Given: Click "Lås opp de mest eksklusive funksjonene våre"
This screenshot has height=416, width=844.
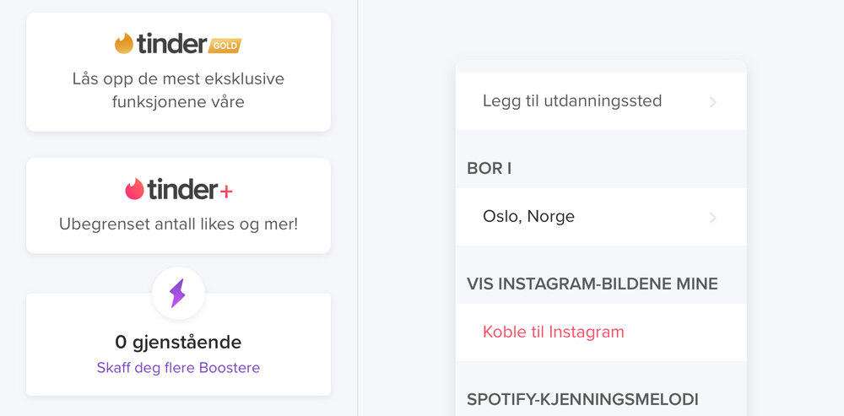Looking at the screenshot, I should [178, 90].
